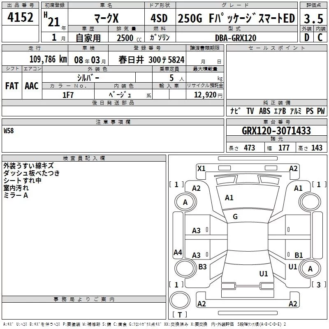Select inspector note シートすれ中

coord(22,181)
